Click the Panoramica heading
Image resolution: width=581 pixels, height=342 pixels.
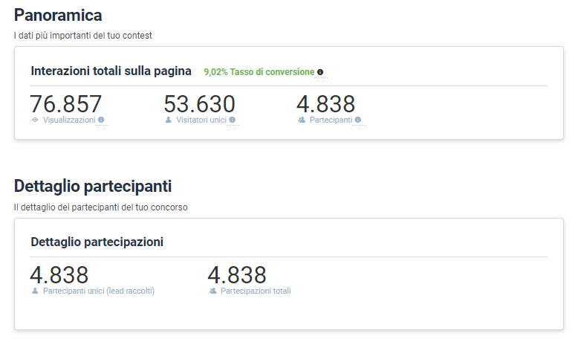coord(58,15)
